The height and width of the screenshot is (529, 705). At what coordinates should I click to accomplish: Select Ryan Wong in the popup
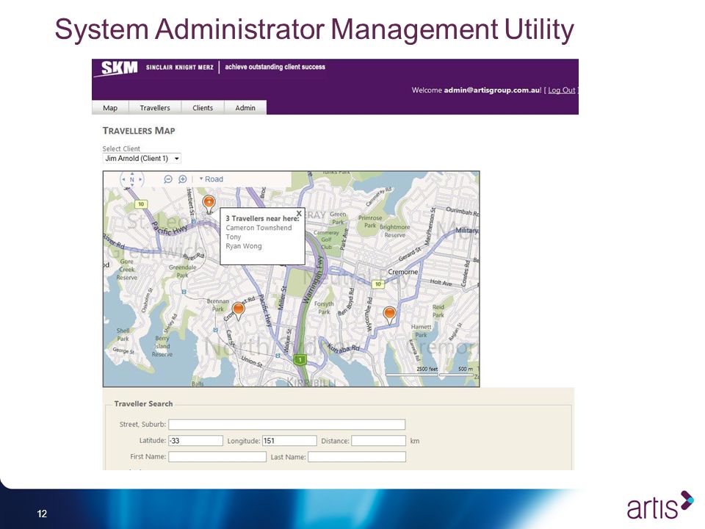click(x=243, y=246)
